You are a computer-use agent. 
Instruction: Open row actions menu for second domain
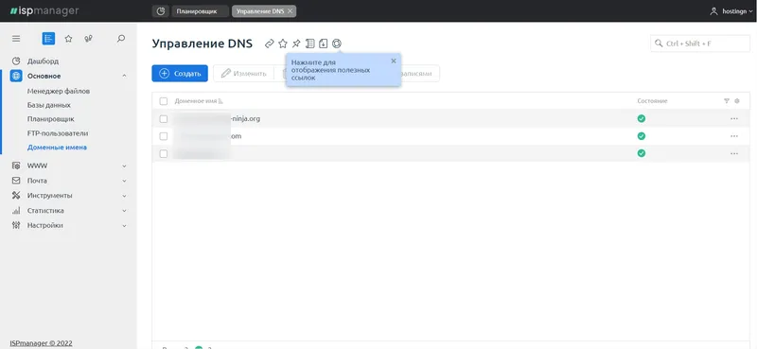click(x=734, y=136)
